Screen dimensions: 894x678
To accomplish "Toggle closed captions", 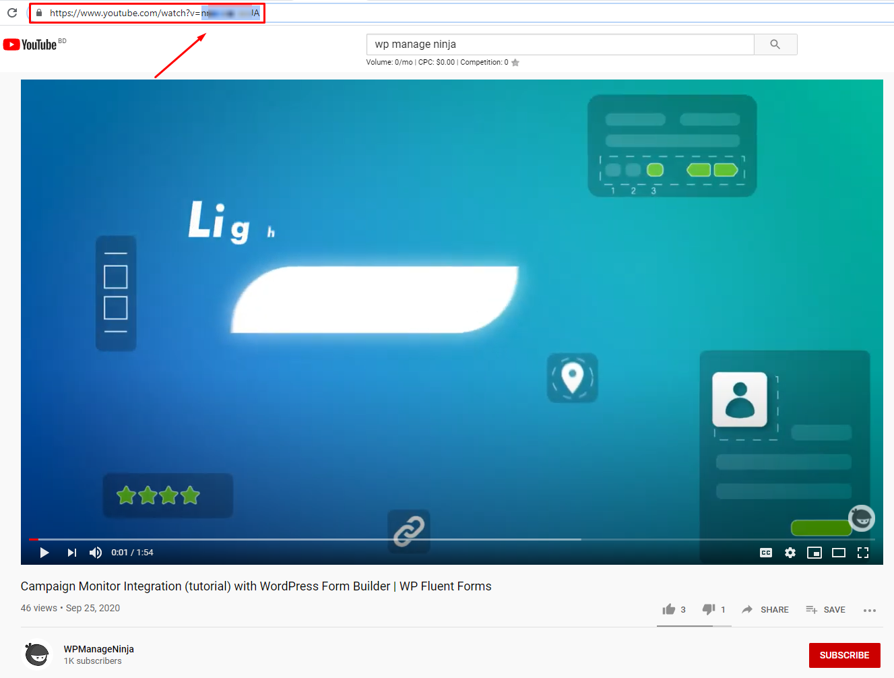I will (766, 553).
